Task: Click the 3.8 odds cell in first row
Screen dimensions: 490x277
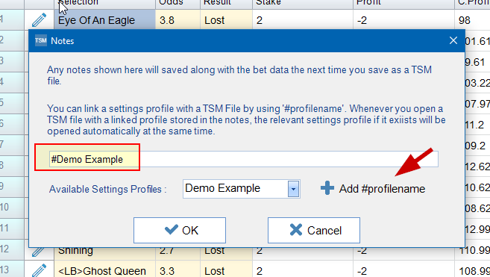Action: 178,19
